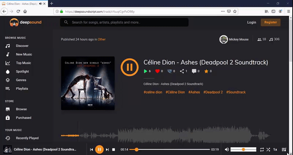Viewport: 293px width, 155px height.
Task: Click the #celine dion tag
Action: pyautogui.click(x=153, y=92)
